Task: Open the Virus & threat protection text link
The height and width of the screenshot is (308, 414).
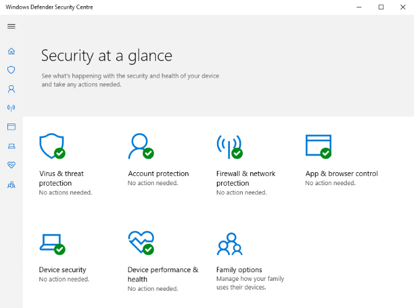Action: click(61, 178)
